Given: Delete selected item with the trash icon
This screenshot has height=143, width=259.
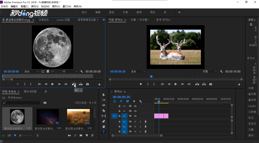Looking at the screenshot, I should [x=92, y=135].
